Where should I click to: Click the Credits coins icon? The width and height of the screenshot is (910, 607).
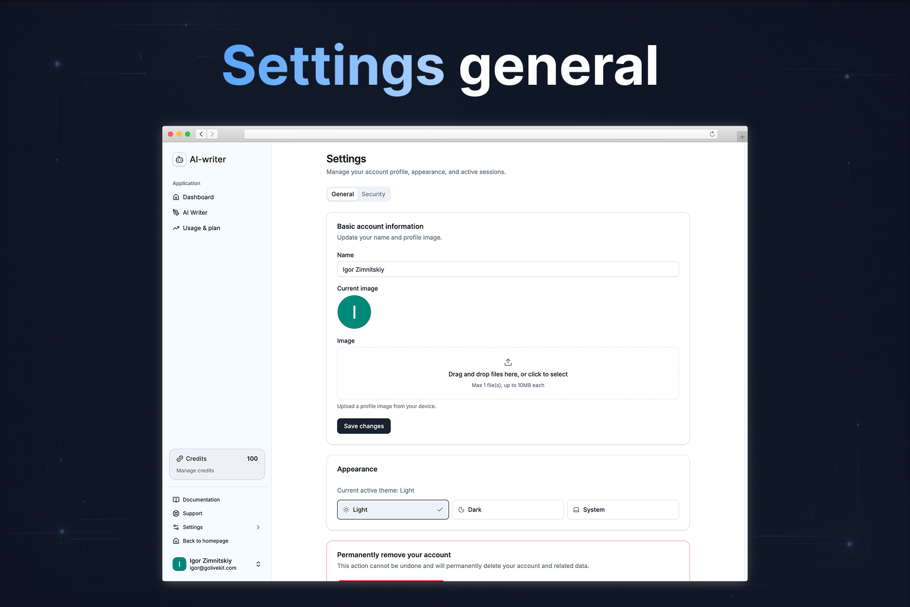(180, 458)
